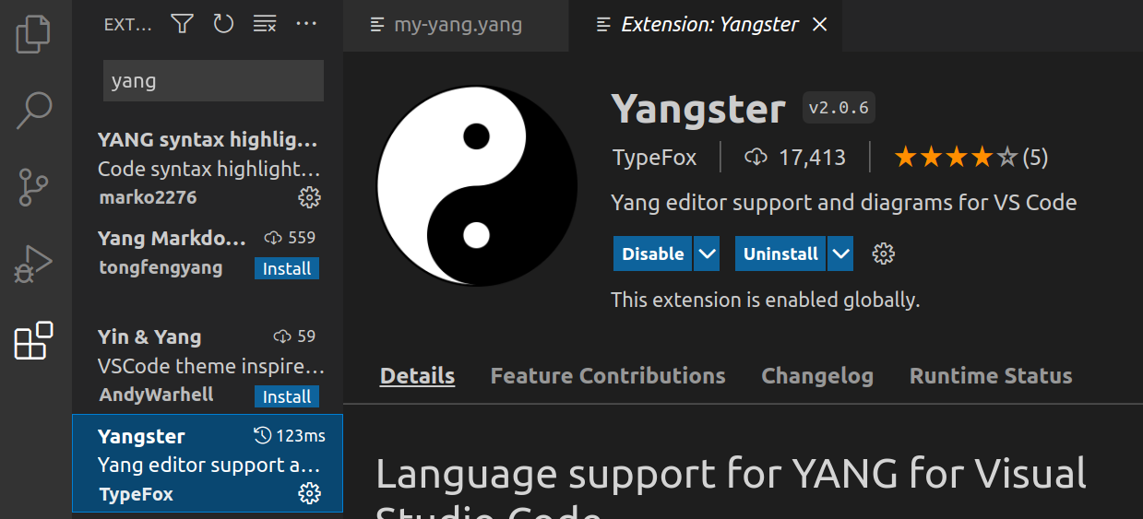Open the Search view in activity bar
1143x519 pixels.
34,110
